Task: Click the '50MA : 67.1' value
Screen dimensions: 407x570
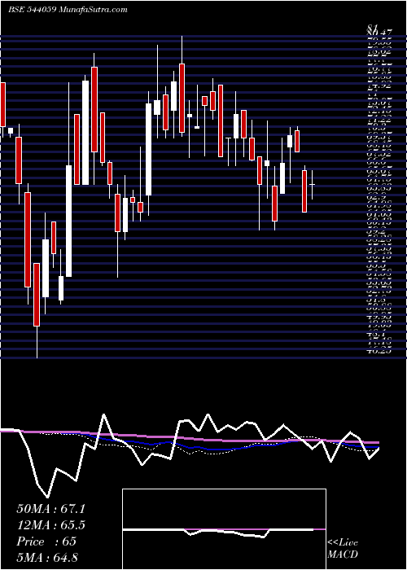Action: tap(51, 509)
